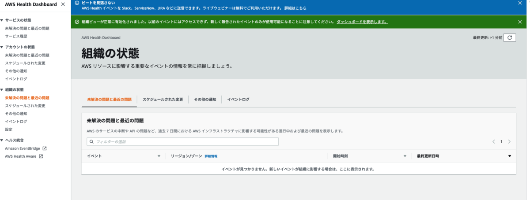Switch to イベントログ tab

pos(238,100)
